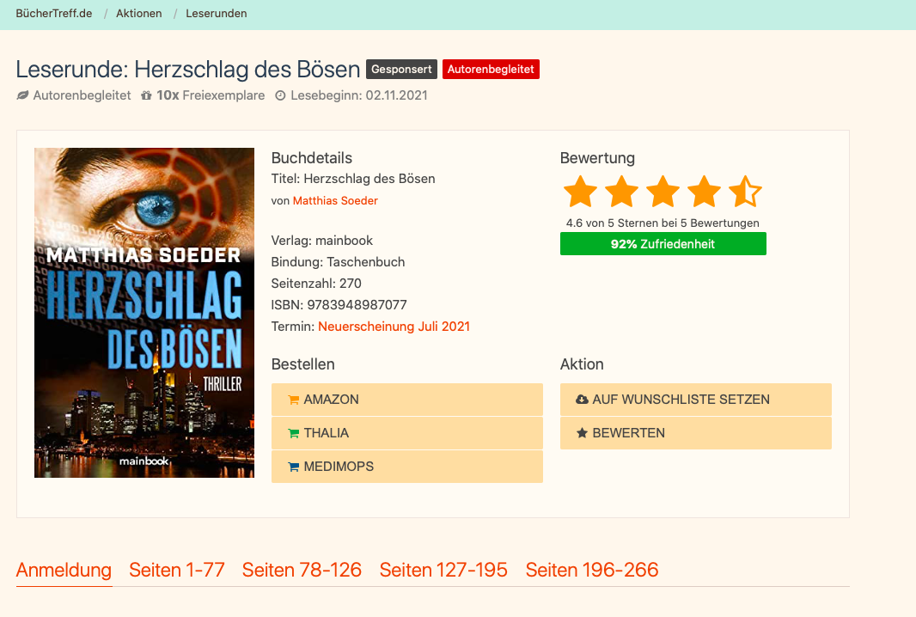Open author Matthias Soeder's page
Viewport: 916px width, 617px height.
335,200
